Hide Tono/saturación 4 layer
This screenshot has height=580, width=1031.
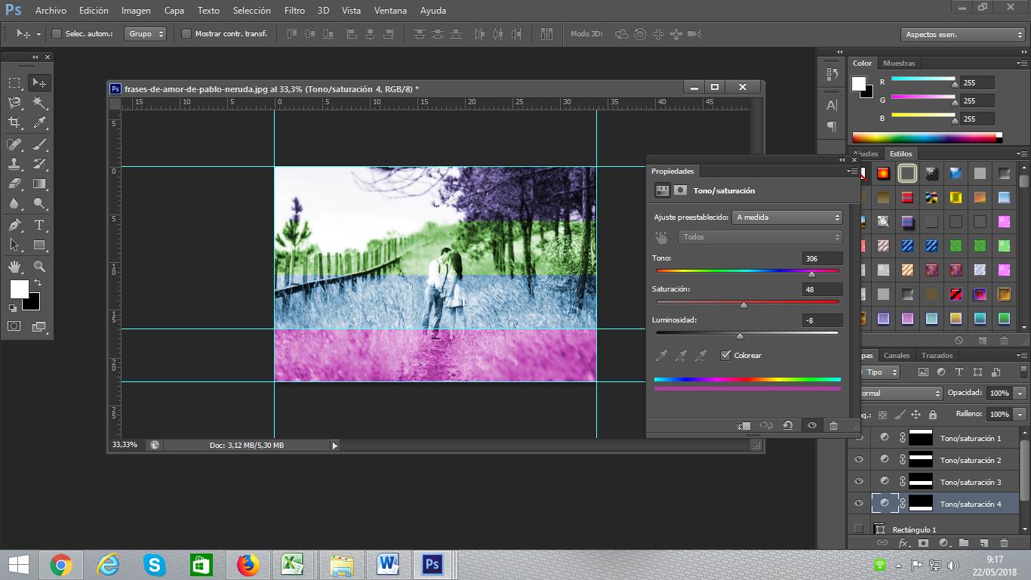pos(859,504)
